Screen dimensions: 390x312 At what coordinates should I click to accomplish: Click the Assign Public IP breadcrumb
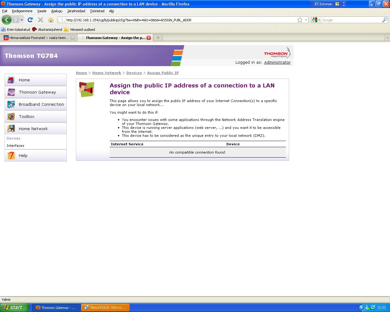tap(163, 73)
